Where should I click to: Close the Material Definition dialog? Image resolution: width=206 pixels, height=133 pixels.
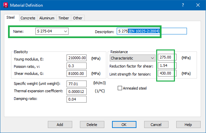pyautogui.click(x=198, y=5)
